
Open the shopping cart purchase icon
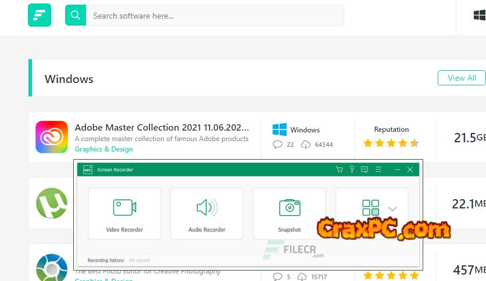340,170
